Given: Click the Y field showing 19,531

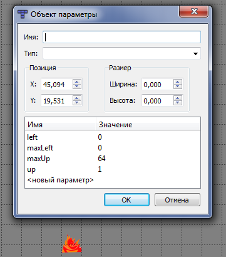Looking at the screenshot, I should tap(57, 101).
